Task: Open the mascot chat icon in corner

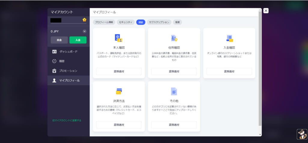Action: pyautogui.click(x=302, y=134)
